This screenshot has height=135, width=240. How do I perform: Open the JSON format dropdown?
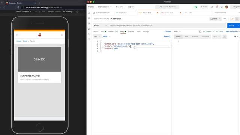point(106,36)
